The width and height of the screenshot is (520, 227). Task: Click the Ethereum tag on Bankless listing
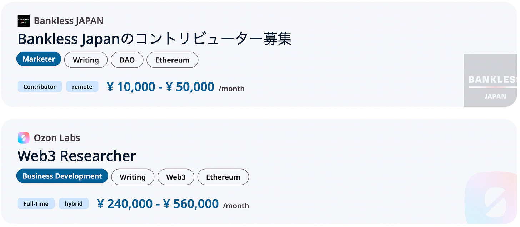click(172, 60)
